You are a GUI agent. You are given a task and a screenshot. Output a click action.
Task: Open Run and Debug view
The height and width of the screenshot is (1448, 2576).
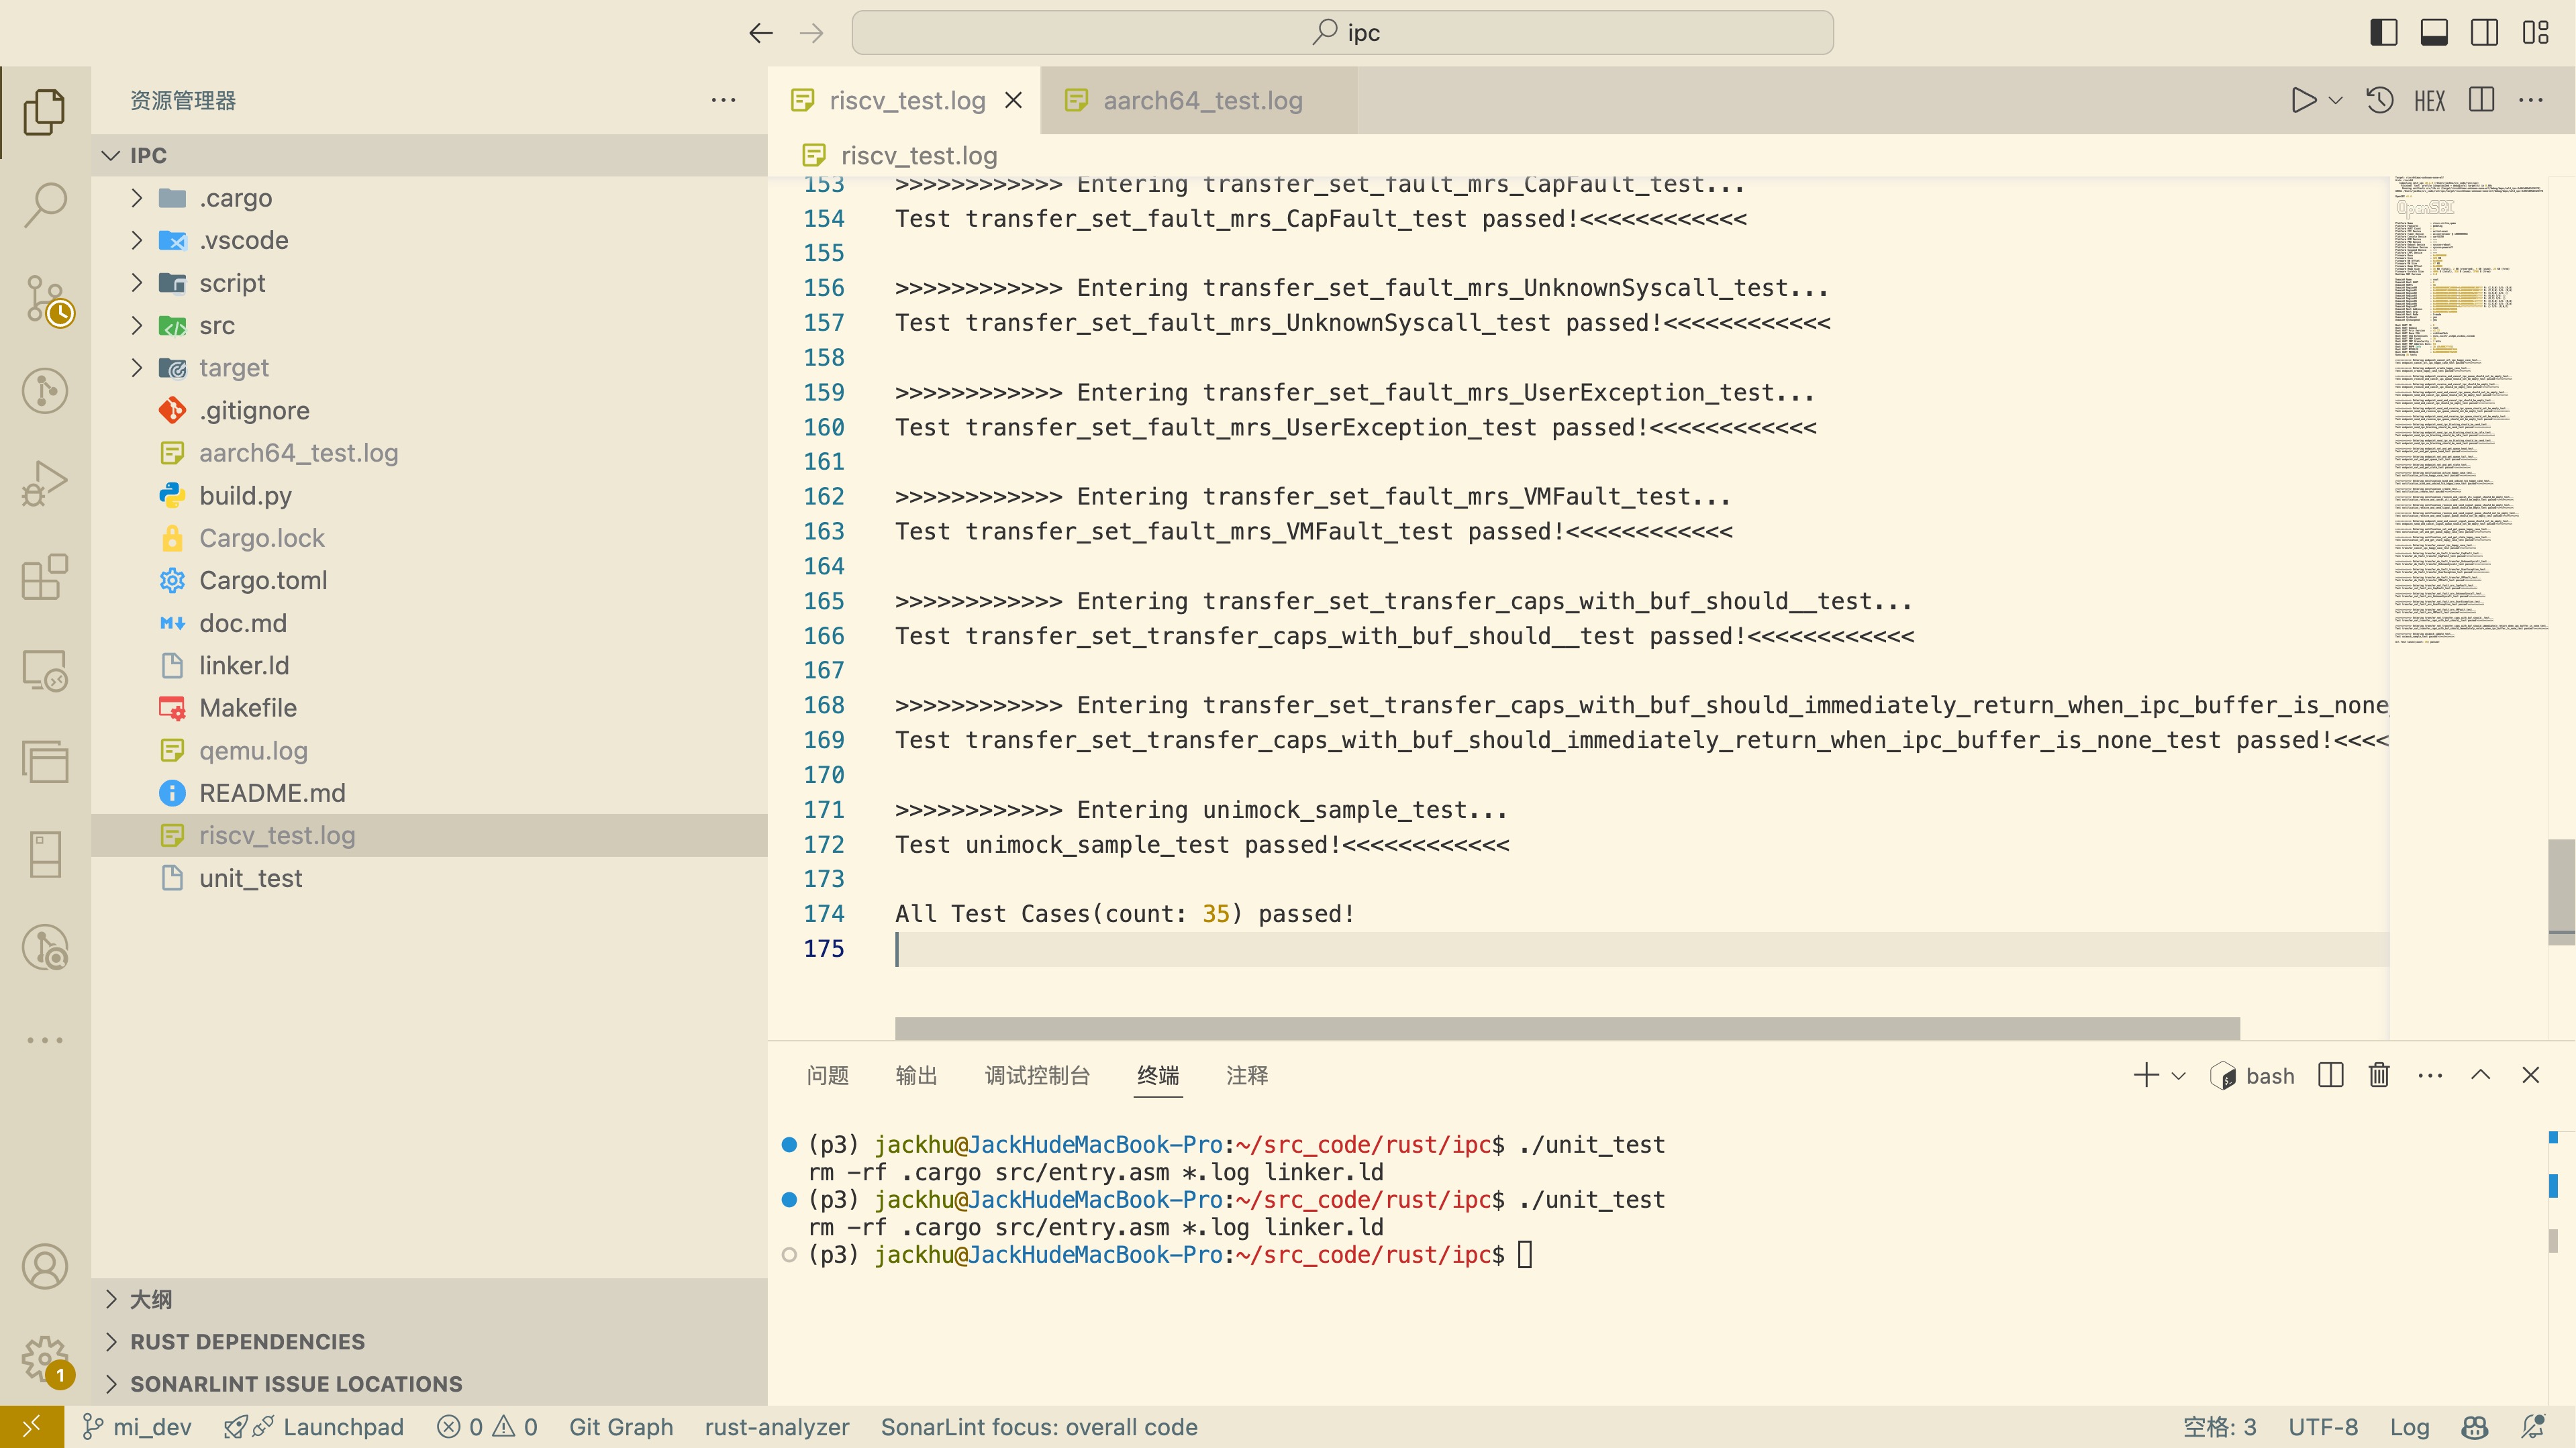[45, 483]
